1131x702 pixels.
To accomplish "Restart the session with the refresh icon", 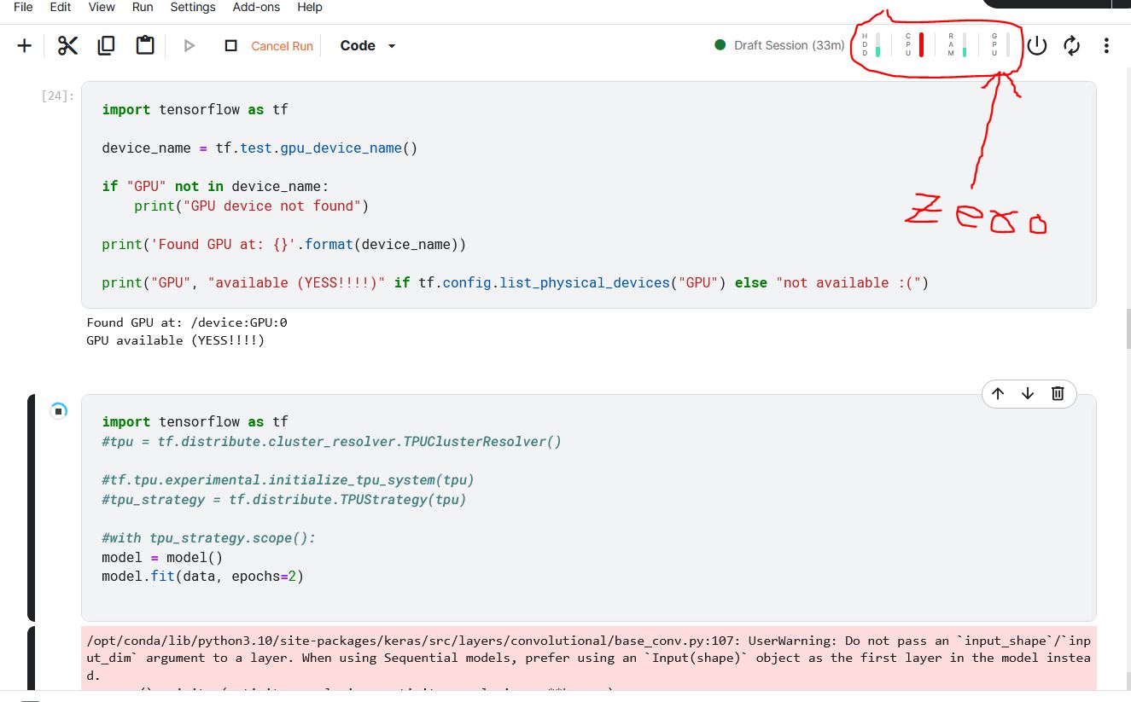I will coord(1072,46).
